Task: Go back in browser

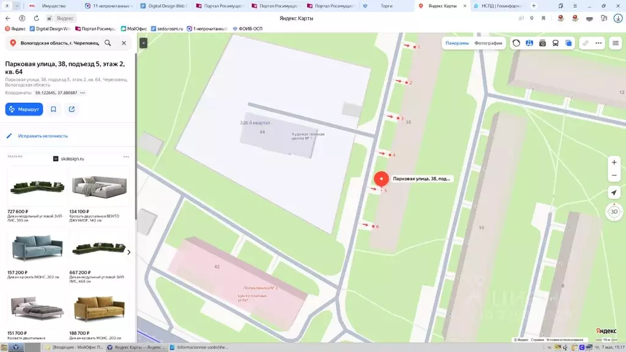Action: [x=8, y=18]
